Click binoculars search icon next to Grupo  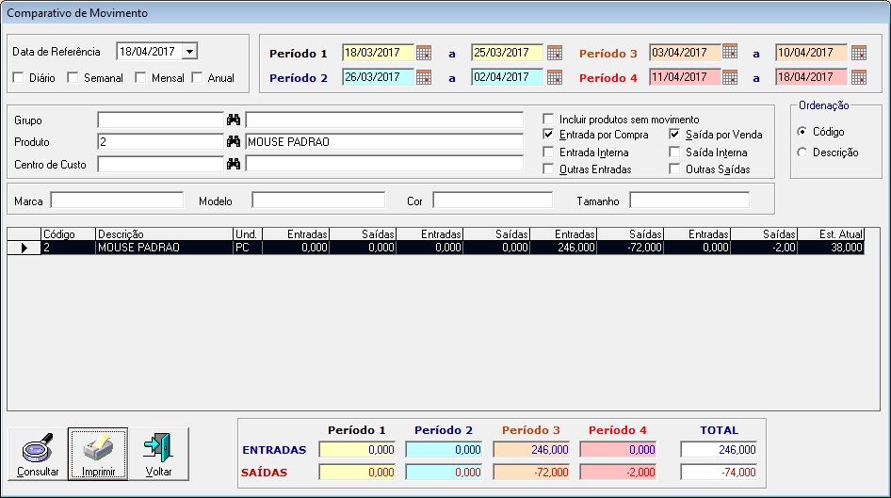(x=234, y=120)
